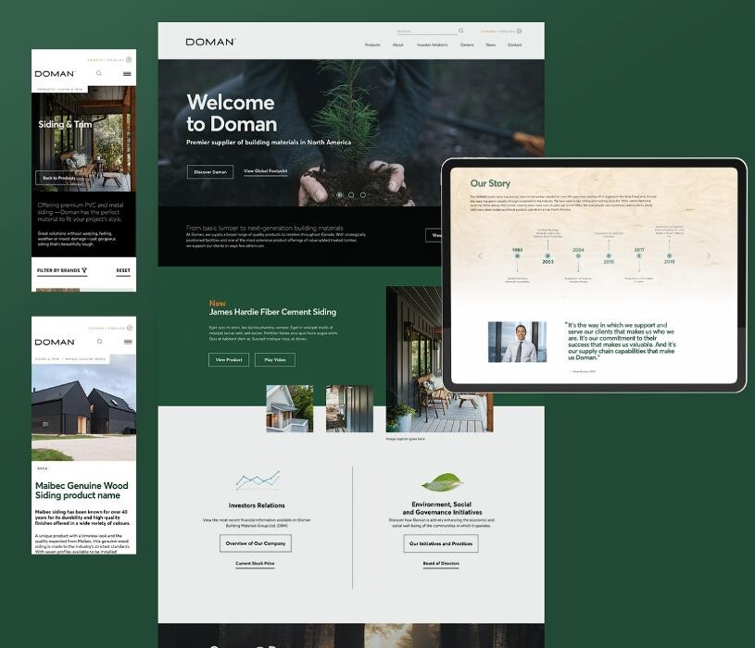
Task: Click the search magnifier icon in desktop header
Action: pos(461,31)
